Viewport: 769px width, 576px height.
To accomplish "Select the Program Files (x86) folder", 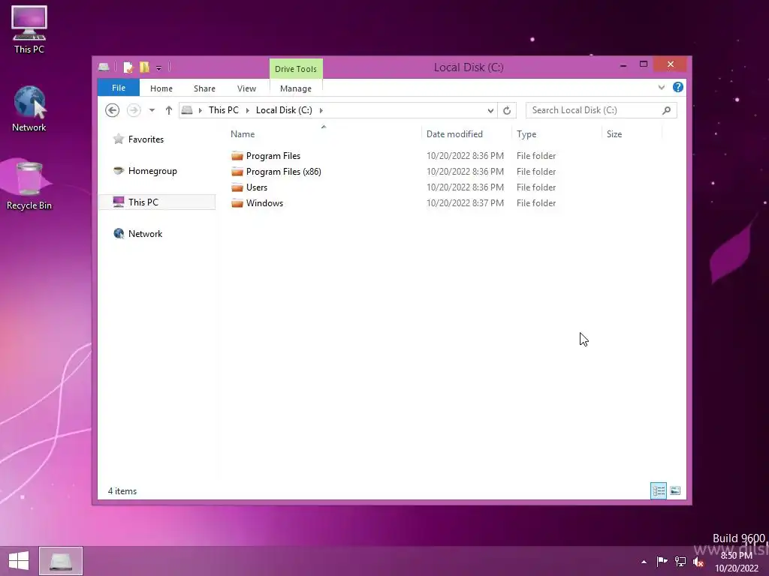I will (283, 172).
